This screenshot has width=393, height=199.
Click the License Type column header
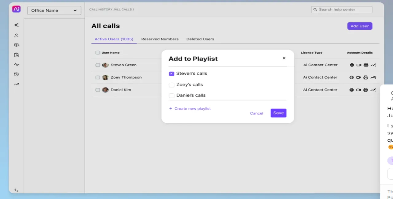point(312,53)
